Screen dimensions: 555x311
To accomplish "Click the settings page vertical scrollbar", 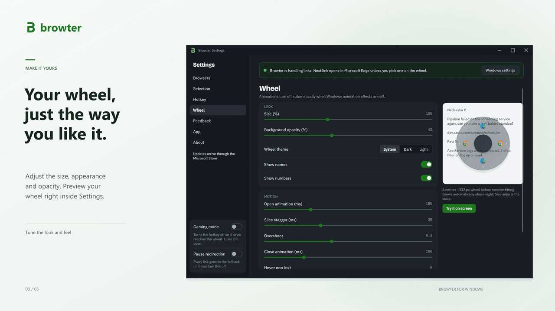I will [x=522, y=160].
